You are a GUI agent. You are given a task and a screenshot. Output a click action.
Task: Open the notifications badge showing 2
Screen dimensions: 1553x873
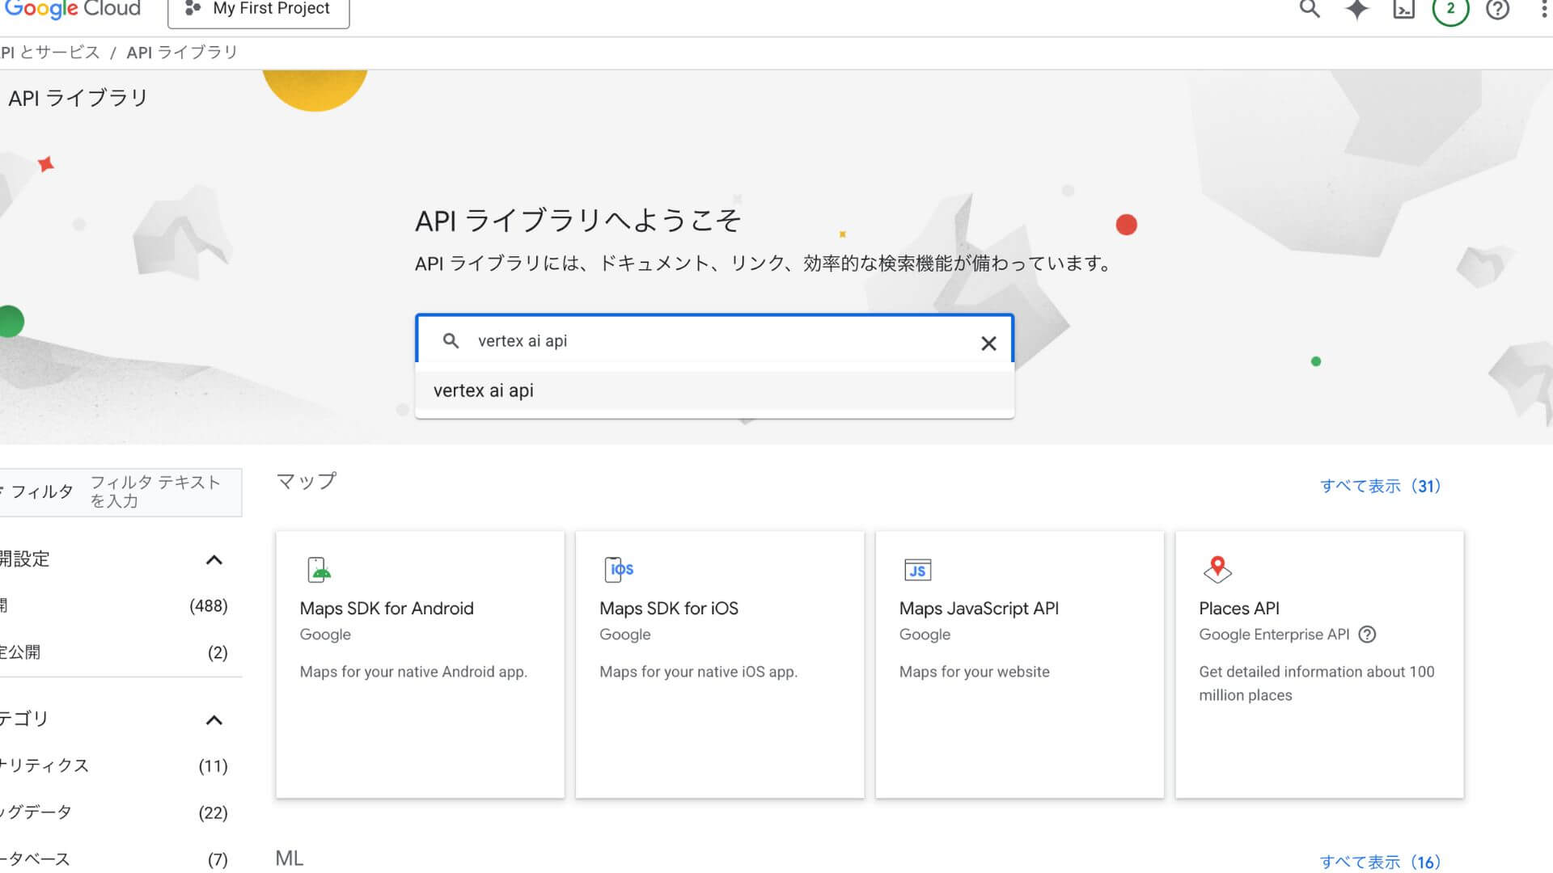(1450, 10)
